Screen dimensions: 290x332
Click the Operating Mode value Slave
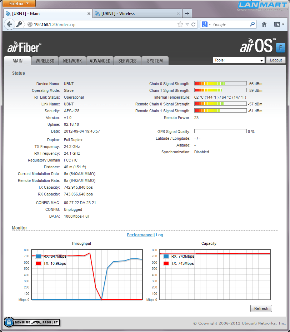[x=69, y=90]
